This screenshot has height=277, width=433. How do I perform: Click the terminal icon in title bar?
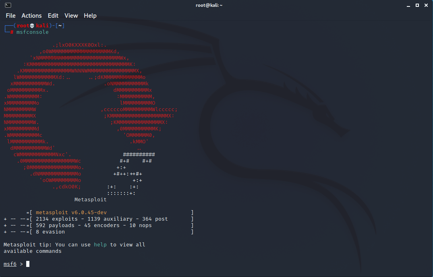coord(8,5)
